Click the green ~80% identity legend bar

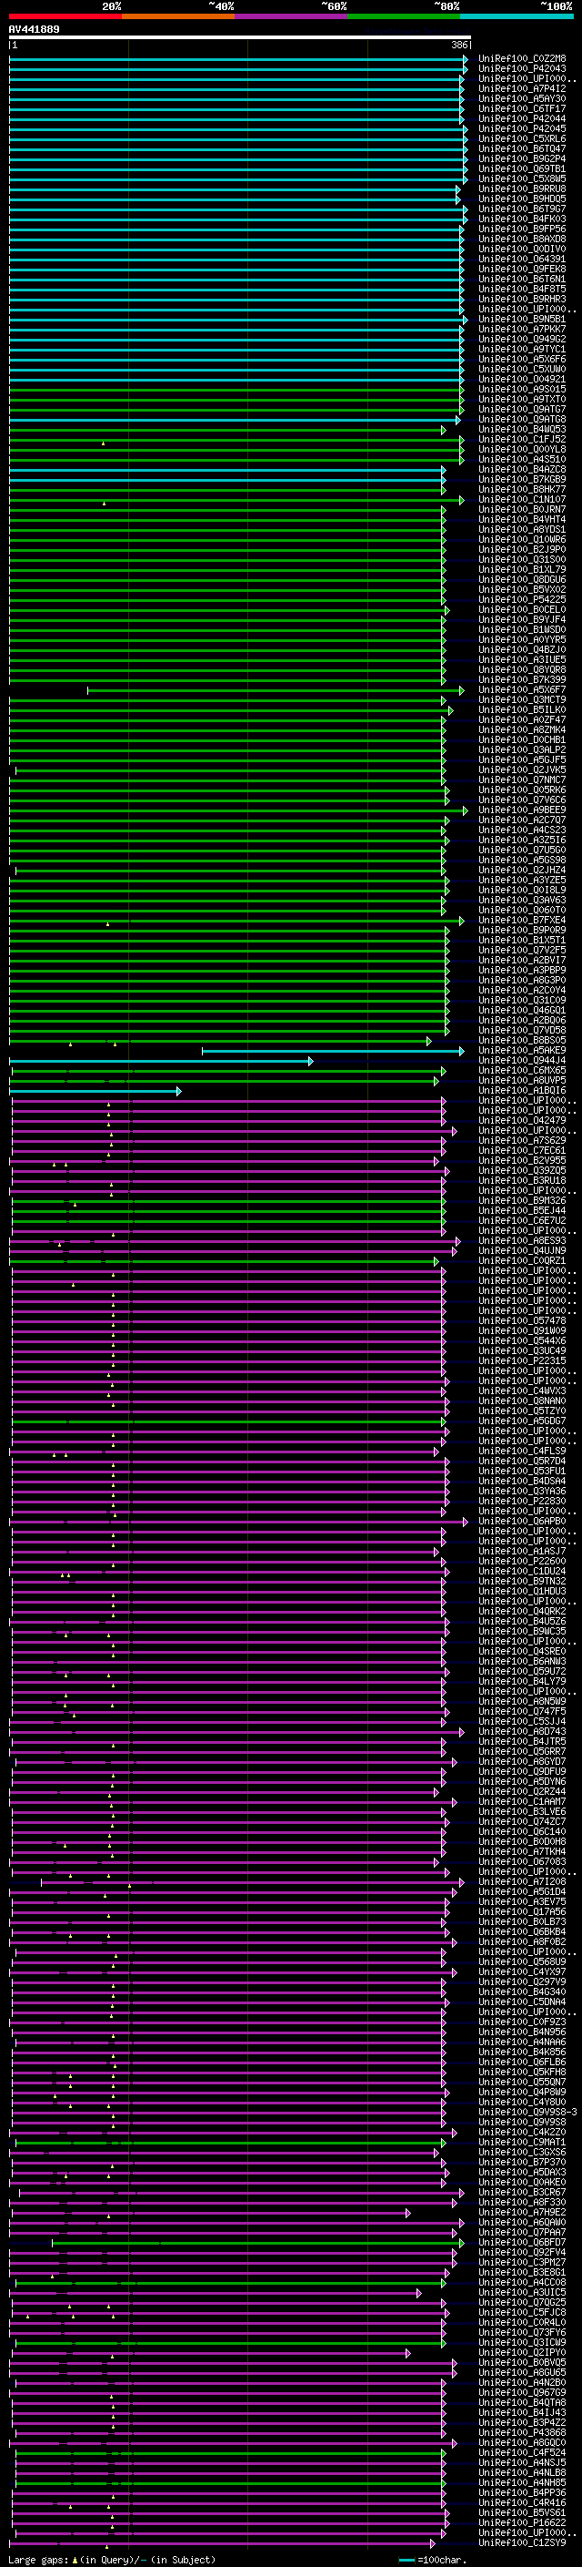[x=403, y=16]
